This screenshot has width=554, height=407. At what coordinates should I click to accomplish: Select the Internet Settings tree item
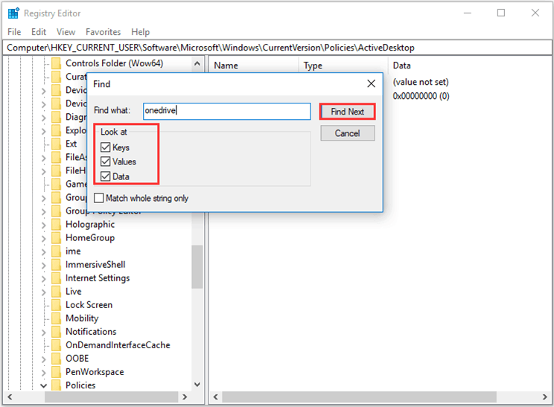tap(98, 278)
